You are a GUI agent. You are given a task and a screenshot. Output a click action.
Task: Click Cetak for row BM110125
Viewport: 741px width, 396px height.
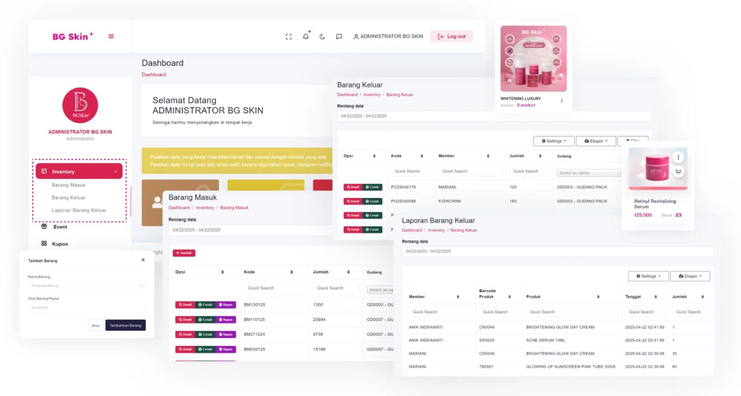(205, 320)
